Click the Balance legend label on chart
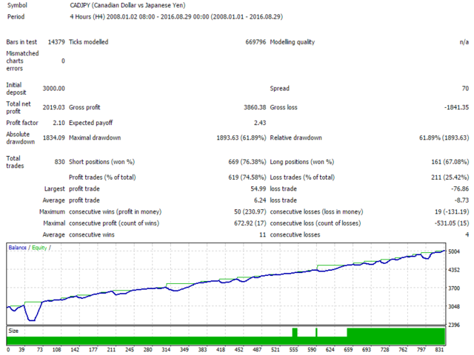Viewport: 474px width, 355px height. tap(17, 248)
